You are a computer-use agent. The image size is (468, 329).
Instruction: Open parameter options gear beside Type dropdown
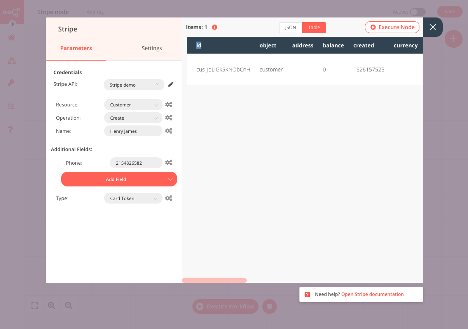[168, 198]
